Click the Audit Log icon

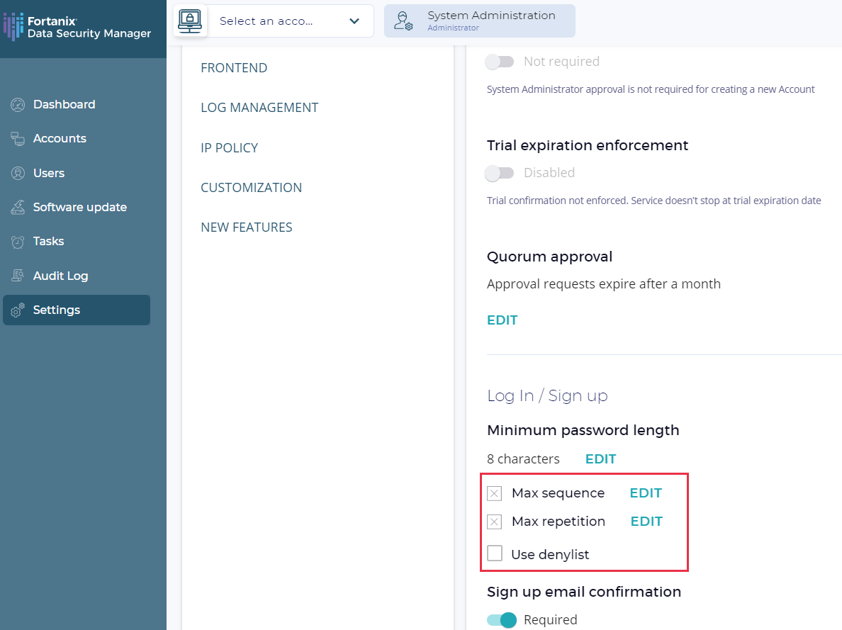pos(18,276)
